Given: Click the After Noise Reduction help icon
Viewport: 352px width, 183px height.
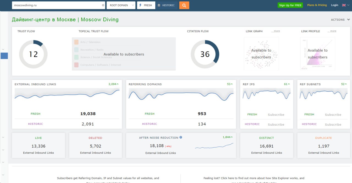Looking at the screenshot, I should click(181, 137).
